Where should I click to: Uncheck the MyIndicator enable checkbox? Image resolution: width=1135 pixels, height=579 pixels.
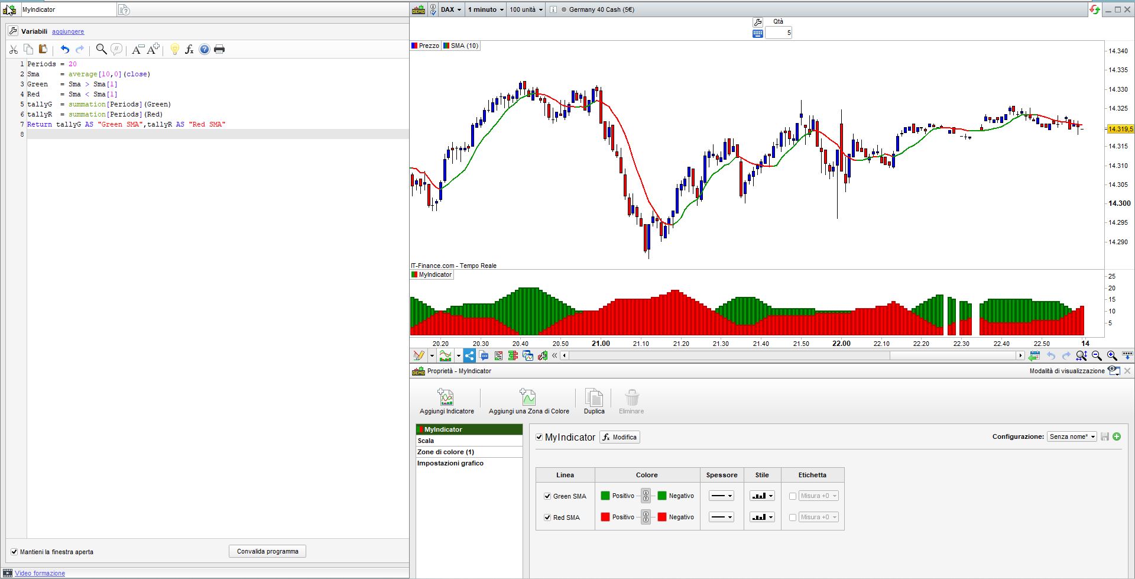[539, 437]
